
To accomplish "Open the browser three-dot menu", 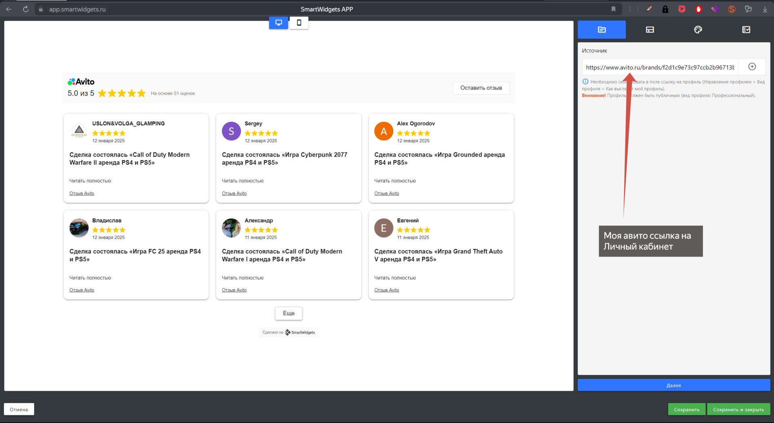I will (630, 9).
